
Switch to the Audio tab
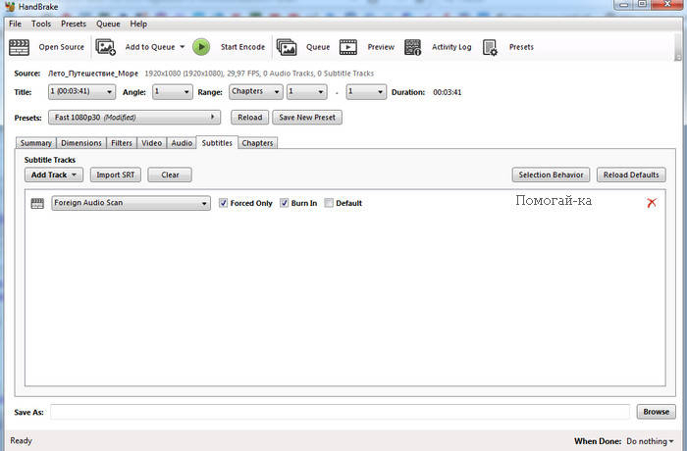pos(182,143)
